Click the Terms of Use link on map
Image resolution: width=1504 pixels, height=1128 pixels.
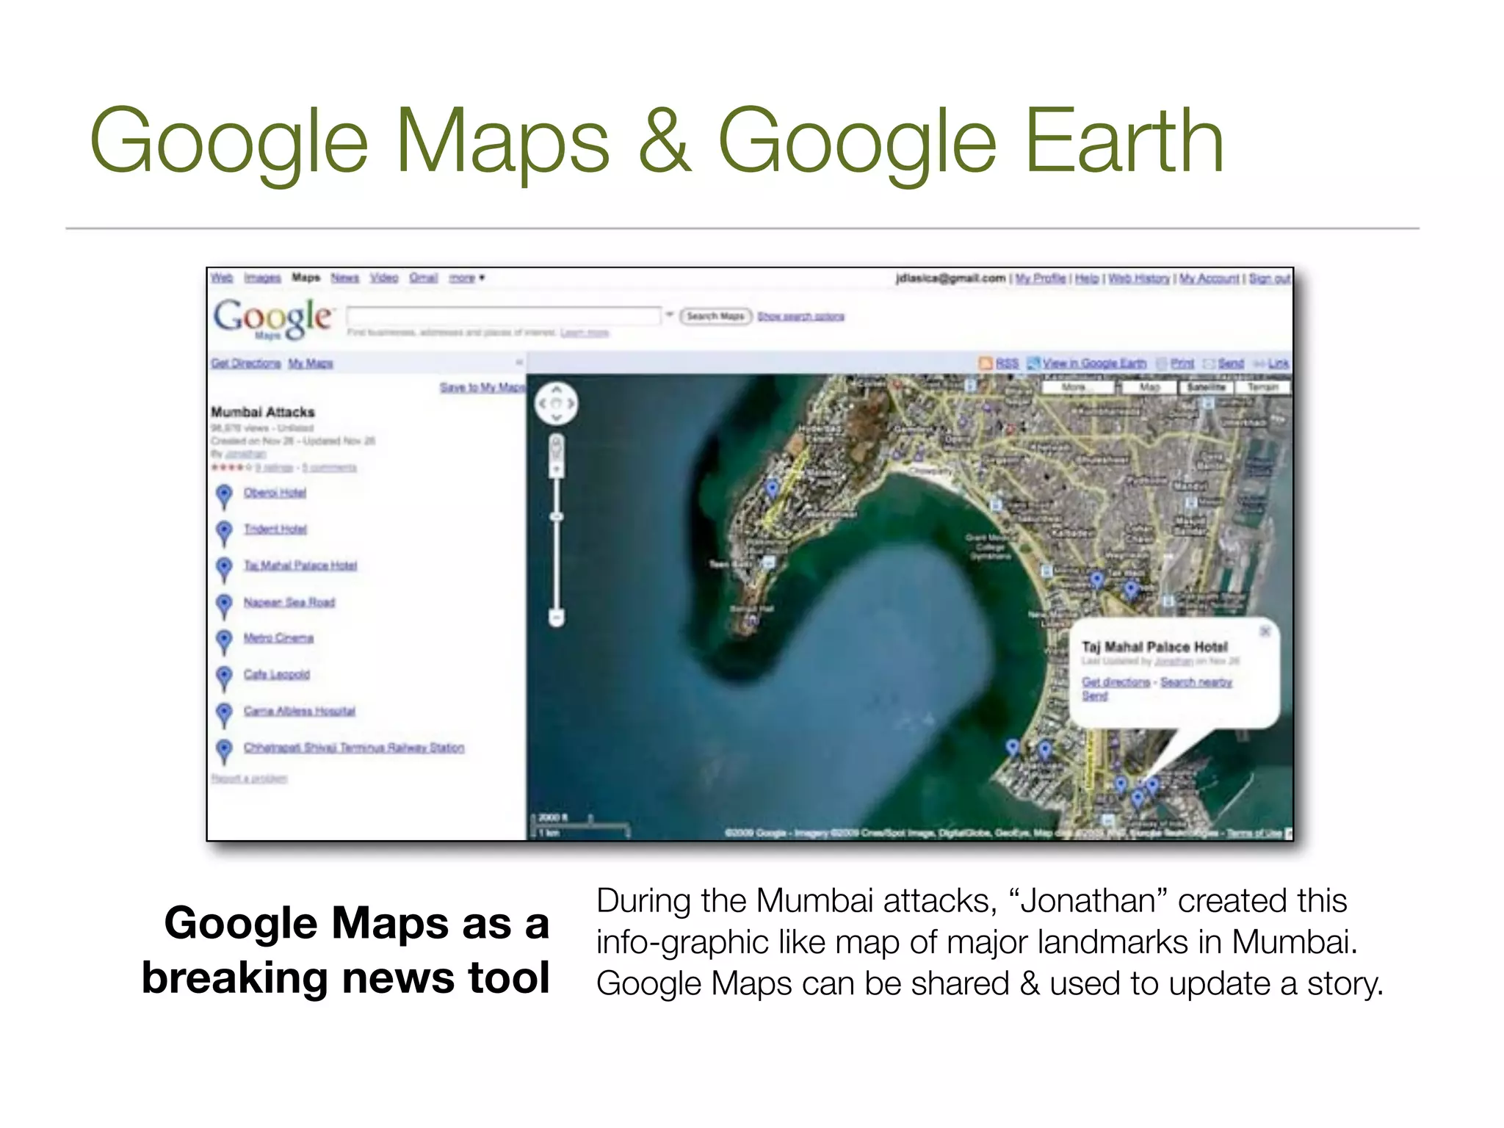[x=1255, y=833]
